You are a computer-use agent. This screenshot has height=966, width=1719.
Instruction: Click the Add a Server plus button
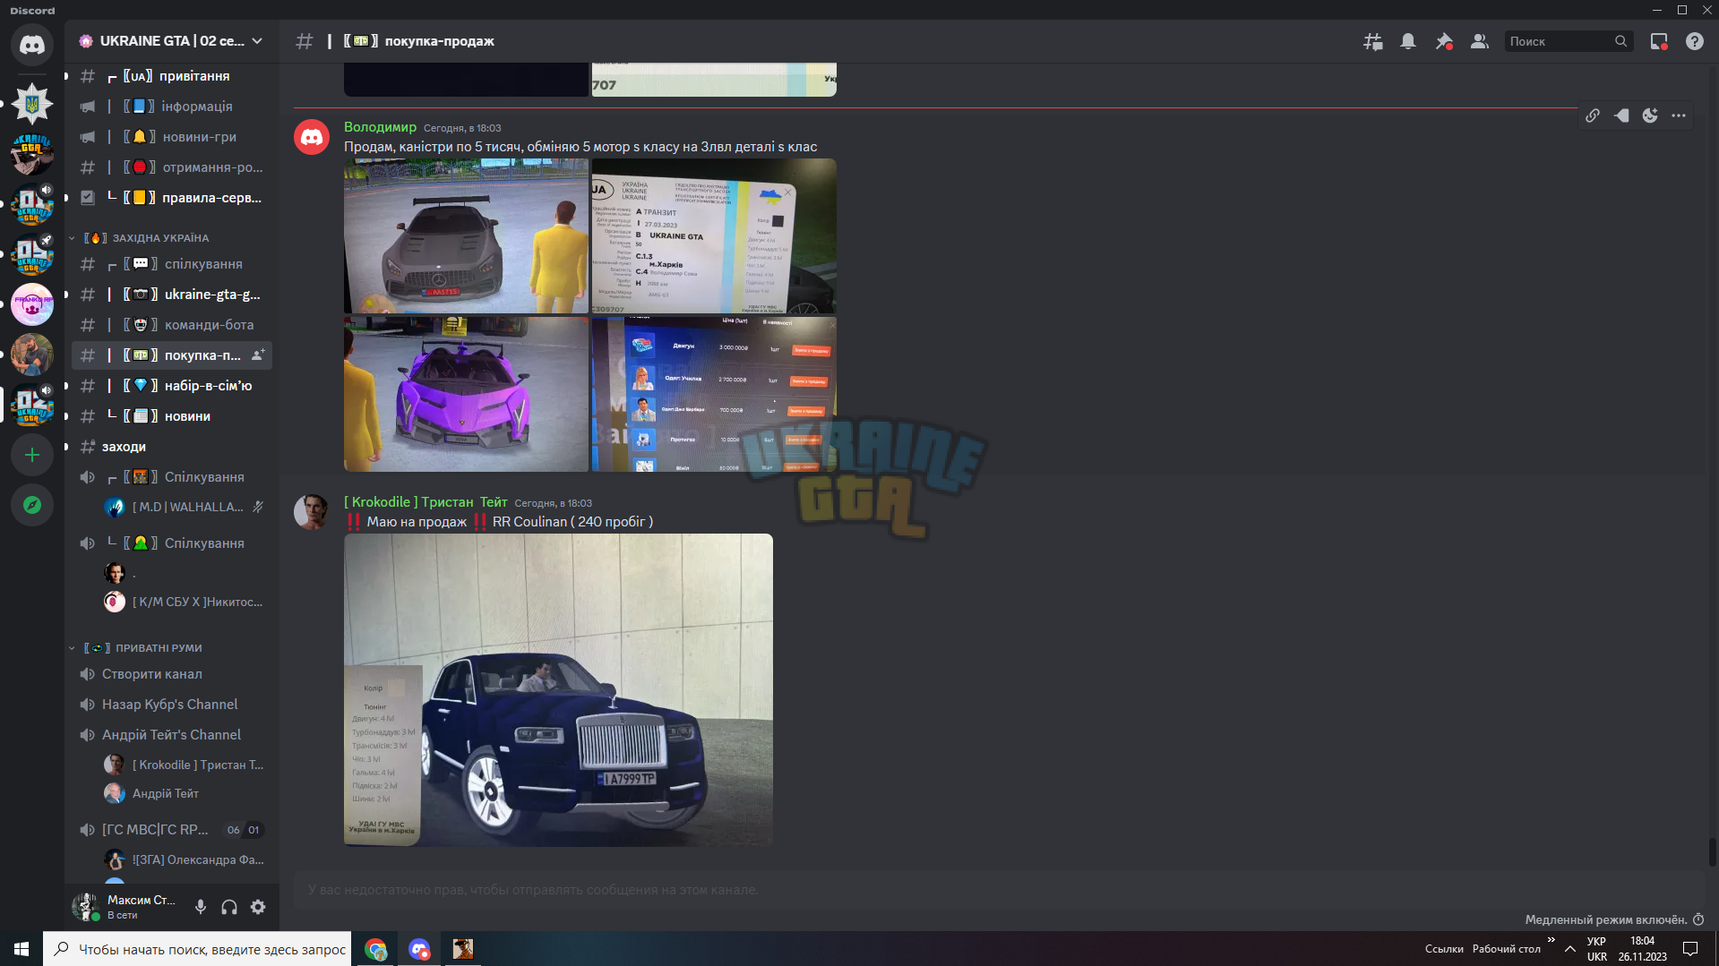coord(32,455)
